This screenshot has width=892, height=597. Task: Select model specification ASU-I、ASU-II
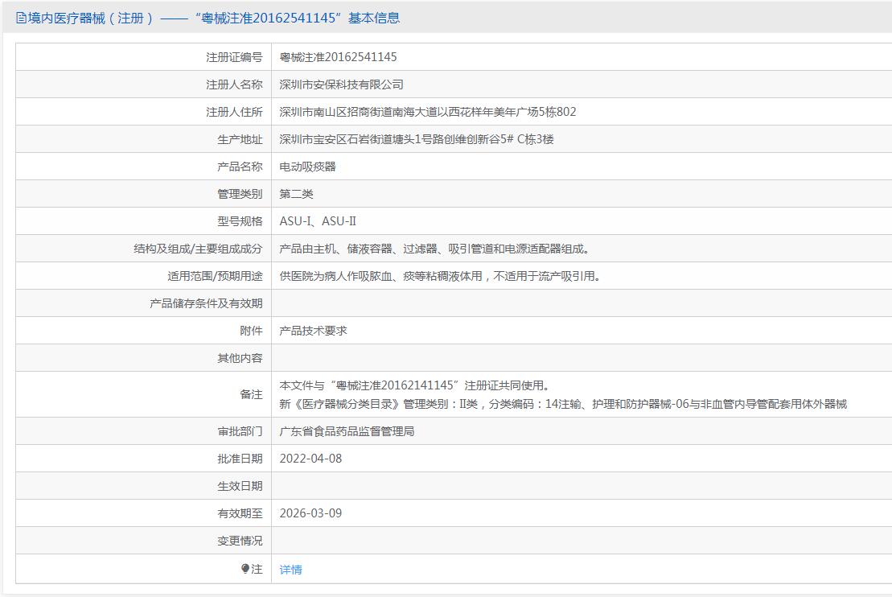(318, 221)
